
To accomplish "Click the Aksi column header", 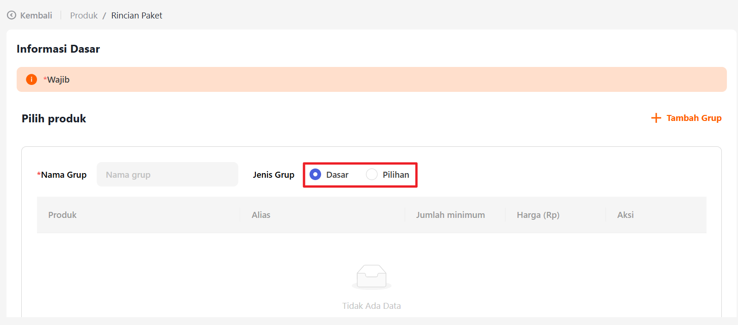I will coord(625,215).
